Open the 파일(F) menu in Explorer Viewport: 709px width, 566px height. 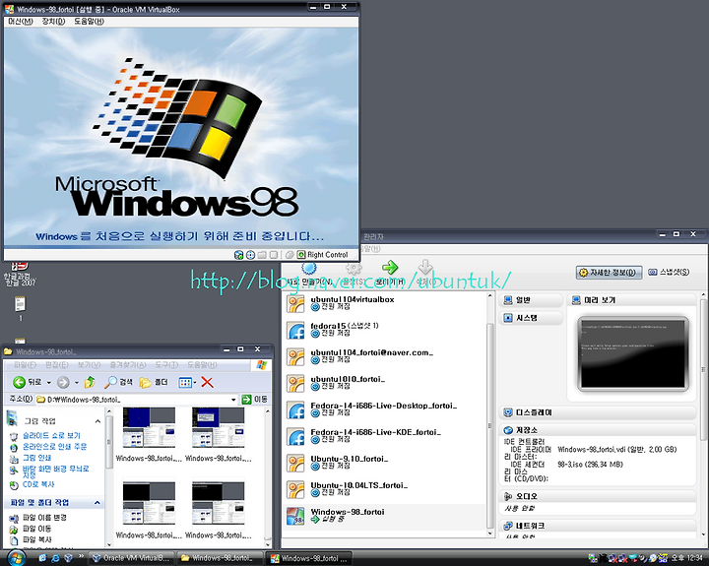tap(25, 364)
